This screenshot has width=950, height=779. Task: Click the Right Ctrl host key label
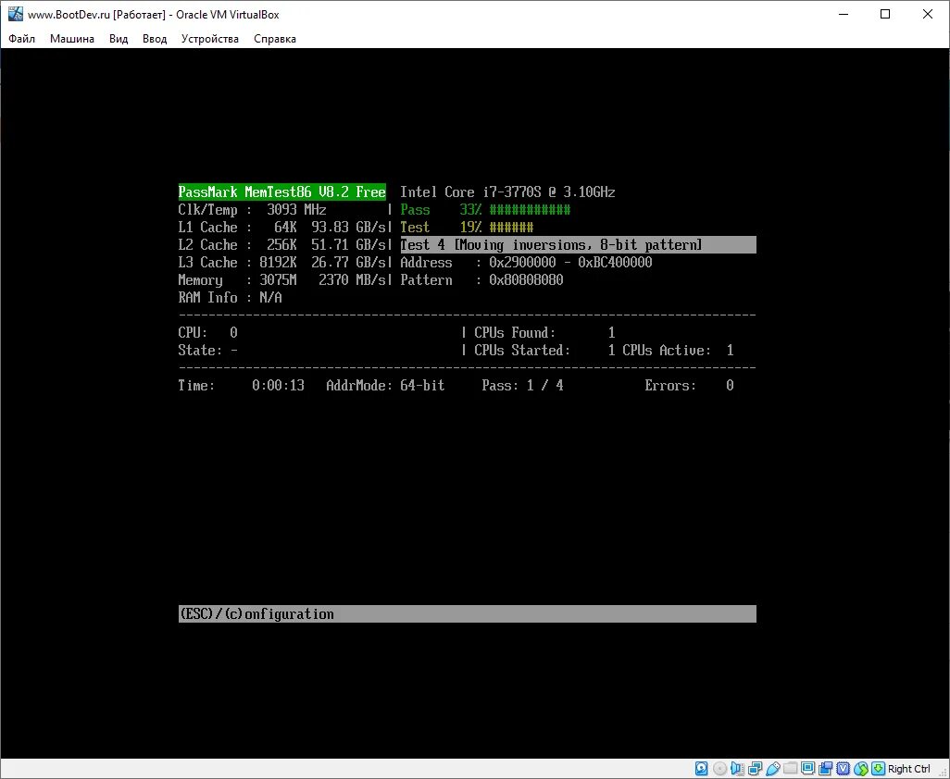tap(909, 769)
